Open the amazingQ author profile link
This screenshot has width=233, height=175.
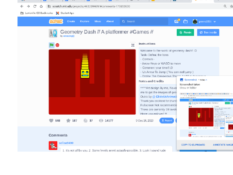pyautogui.click(x=69, y=36)
